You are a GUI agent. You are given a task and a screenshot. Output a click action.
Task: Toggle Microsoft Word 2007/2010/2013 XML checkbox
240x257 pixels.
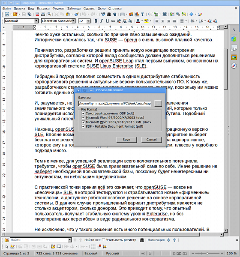click(83, 122)
